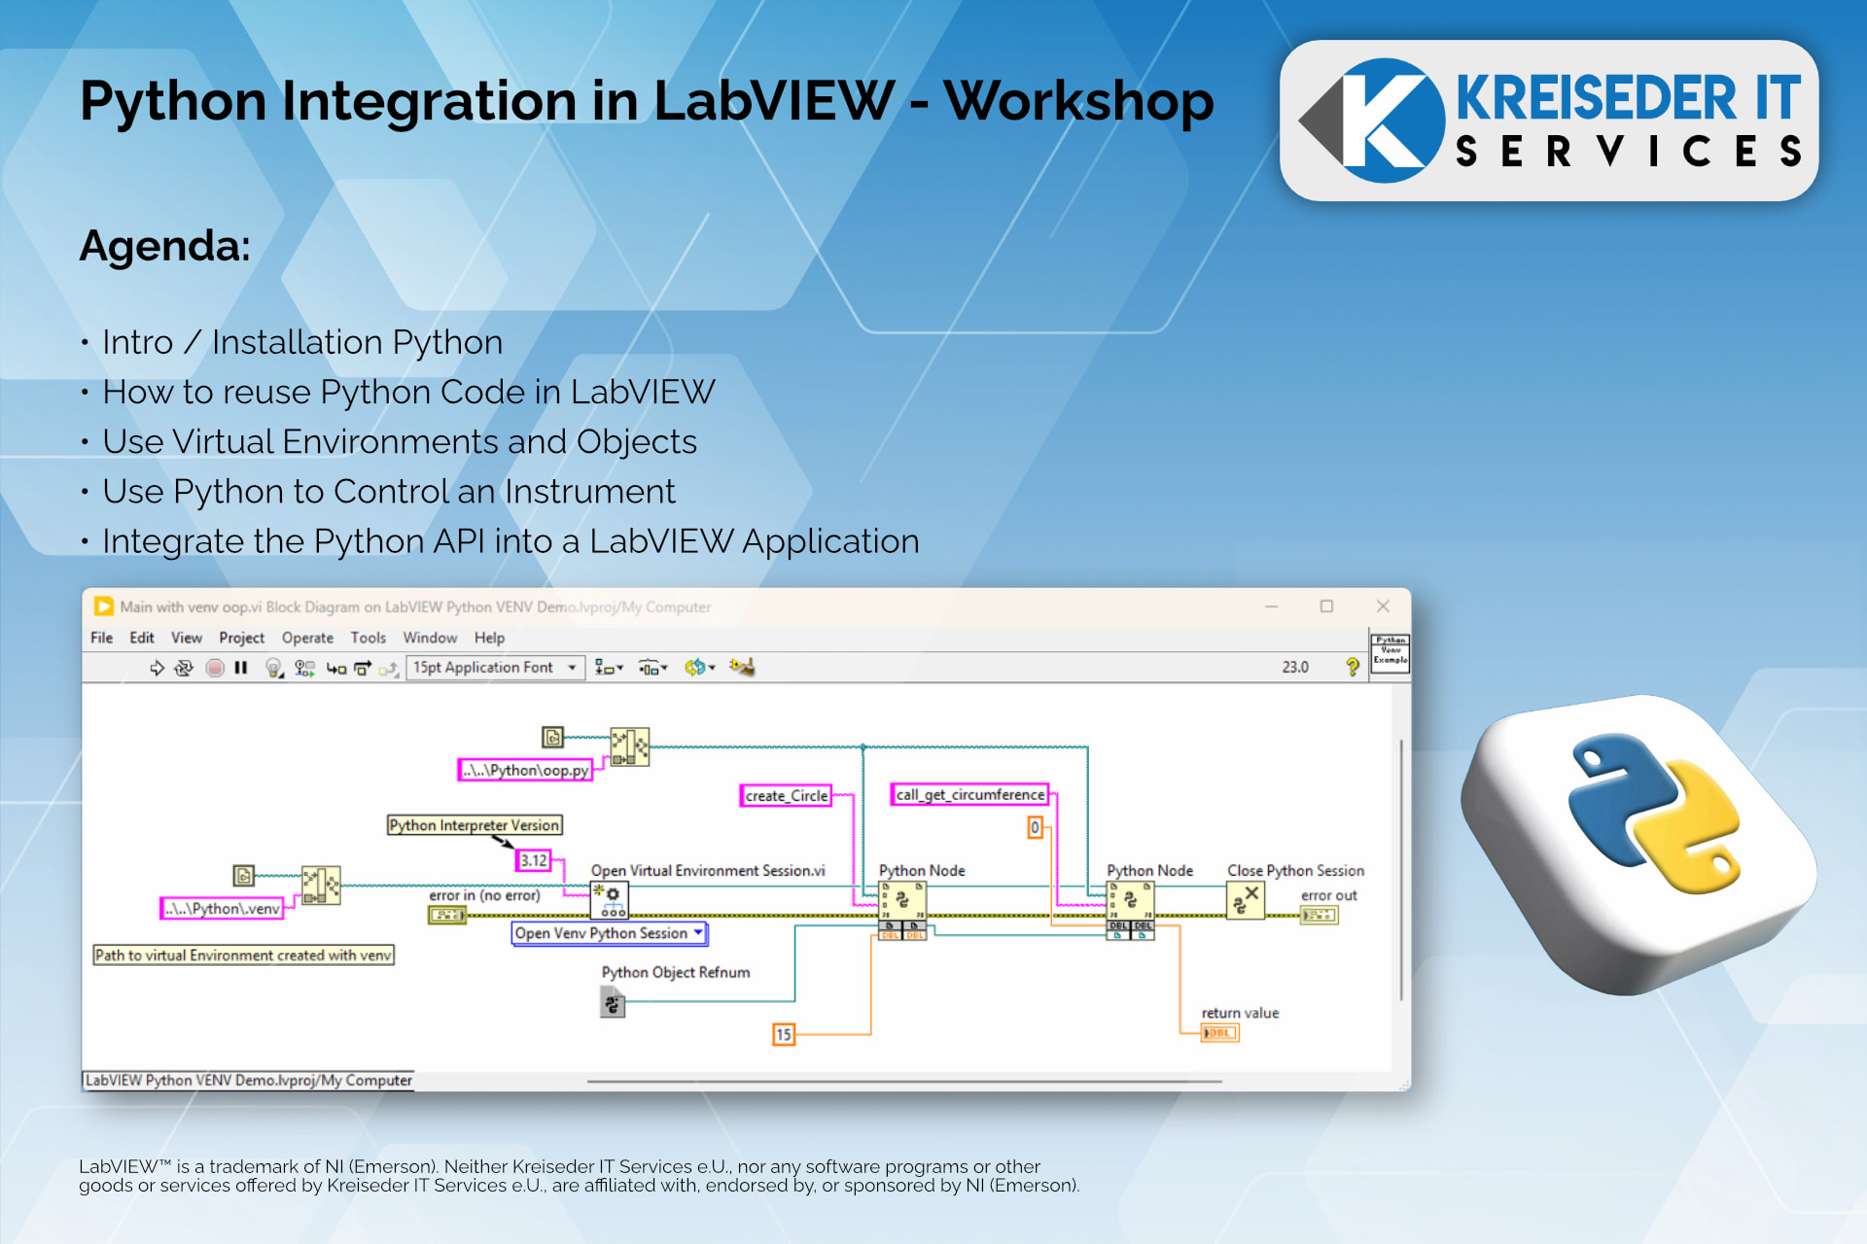This screenshot has width=1867, height=1244.
Task: Open the Reorder dropdown
Action: coord(699,668)
